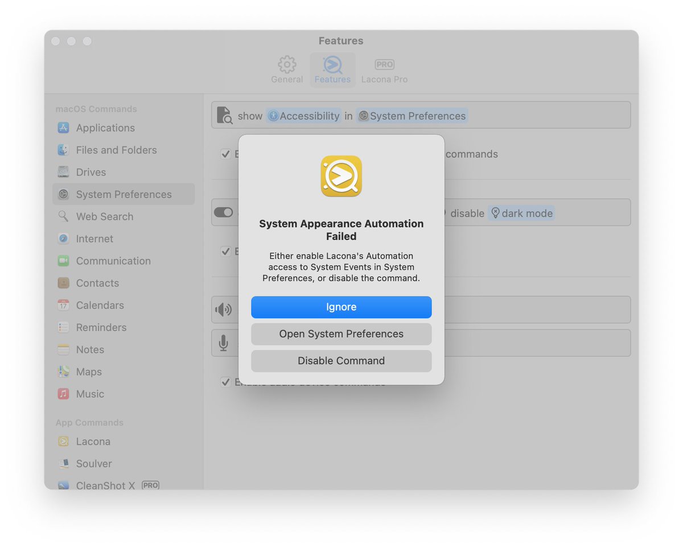Image resolution: width=683 pixels, height=548 pixels.
Task: Toggle the checkbox below dark mode example
Action: click(x=225, y=251)
